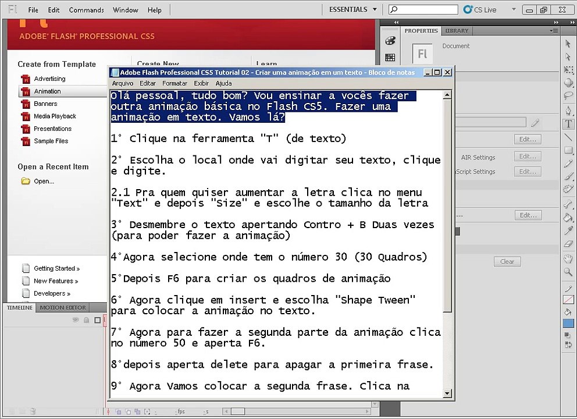Select the Deco tool

click(x=568, y=189)
